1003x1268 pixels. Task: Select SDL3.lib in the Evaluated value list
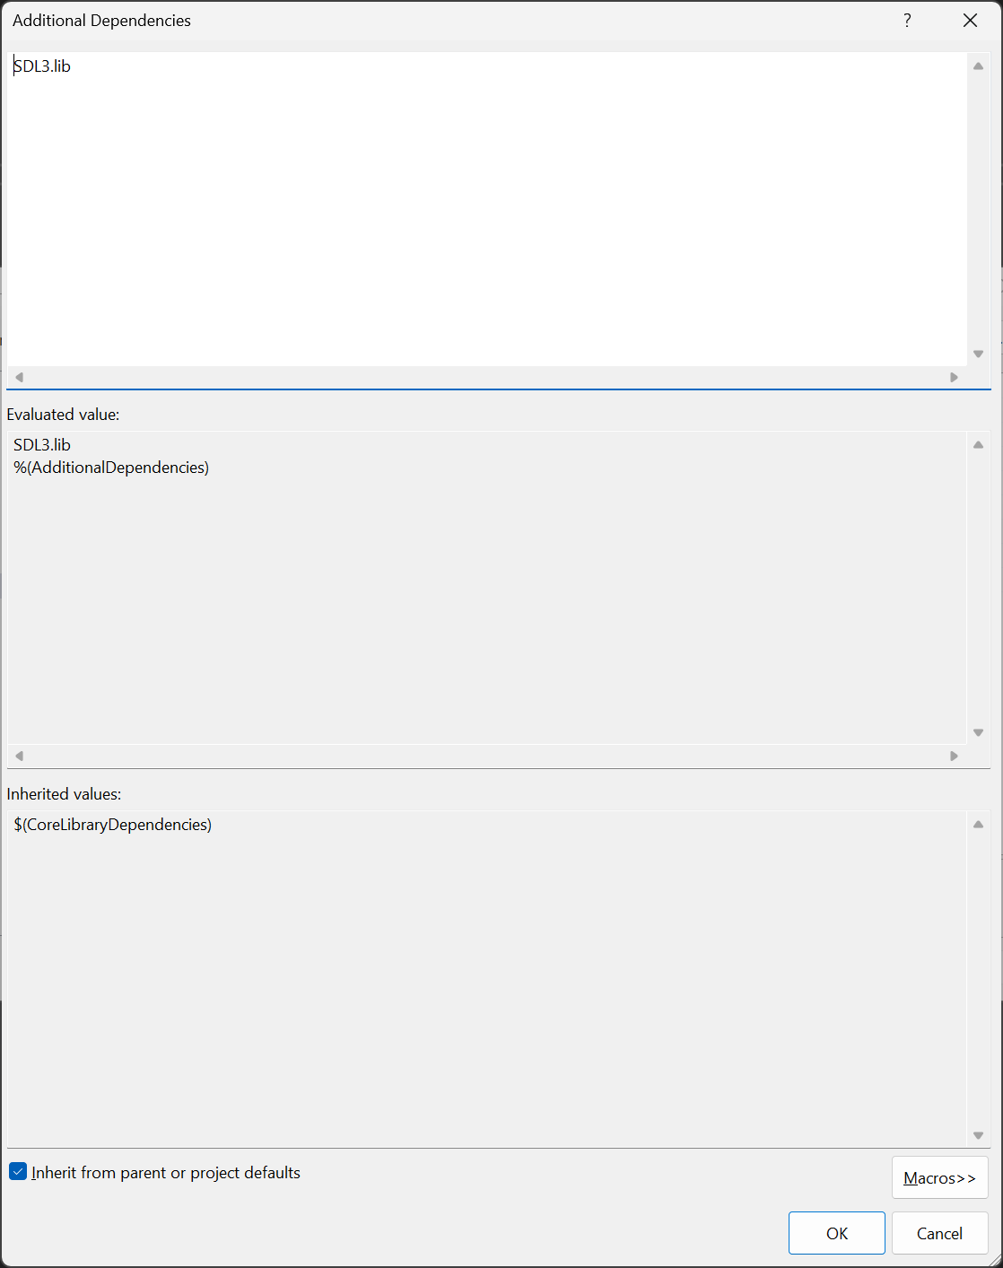(x=42, y=445)
